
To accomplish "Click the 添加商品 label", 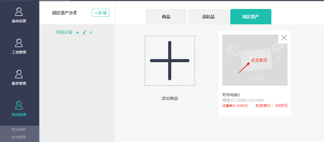I will click(x=170, y=99).
